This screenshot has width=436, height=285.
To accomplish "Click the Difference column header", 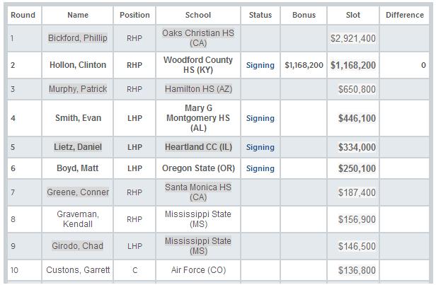I will tap(405, 15).
